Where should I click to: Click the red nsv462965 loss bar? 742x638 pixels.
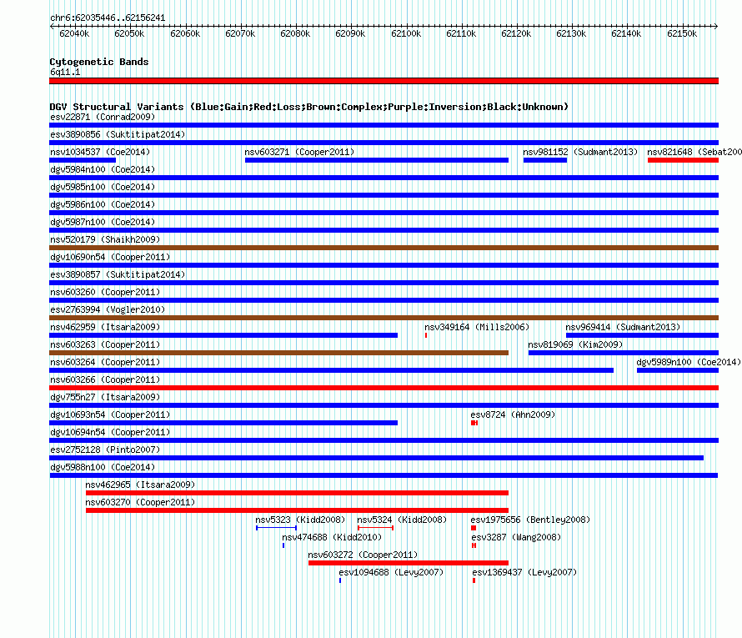tap(297, 493)
